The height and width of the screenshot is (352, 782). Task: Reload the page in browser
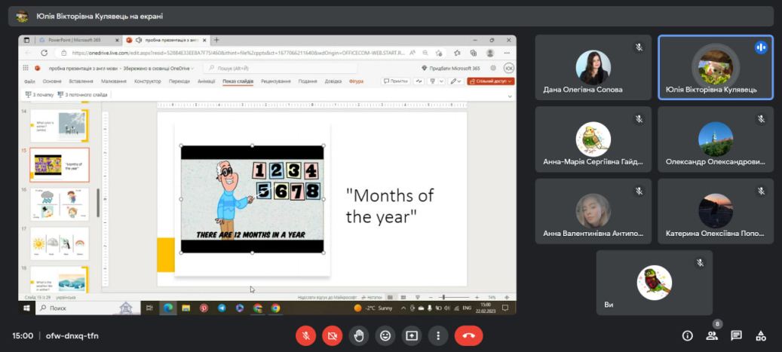(x=44, y=53)
